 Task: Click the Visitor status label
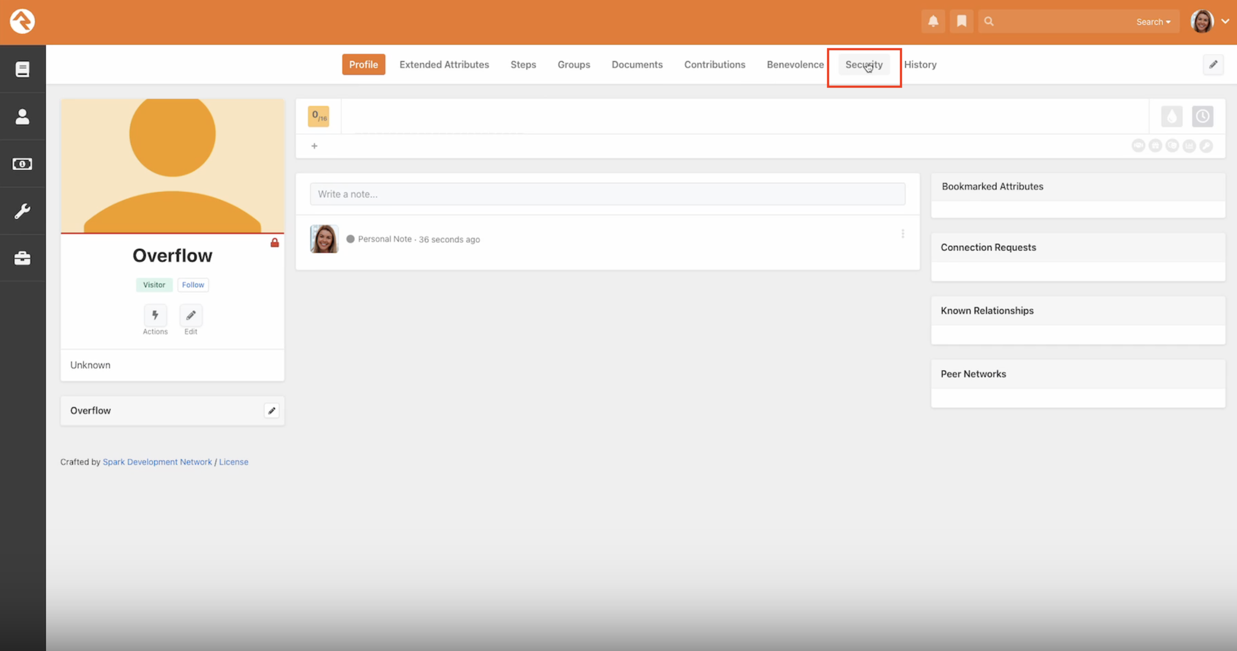pos(154,285)
